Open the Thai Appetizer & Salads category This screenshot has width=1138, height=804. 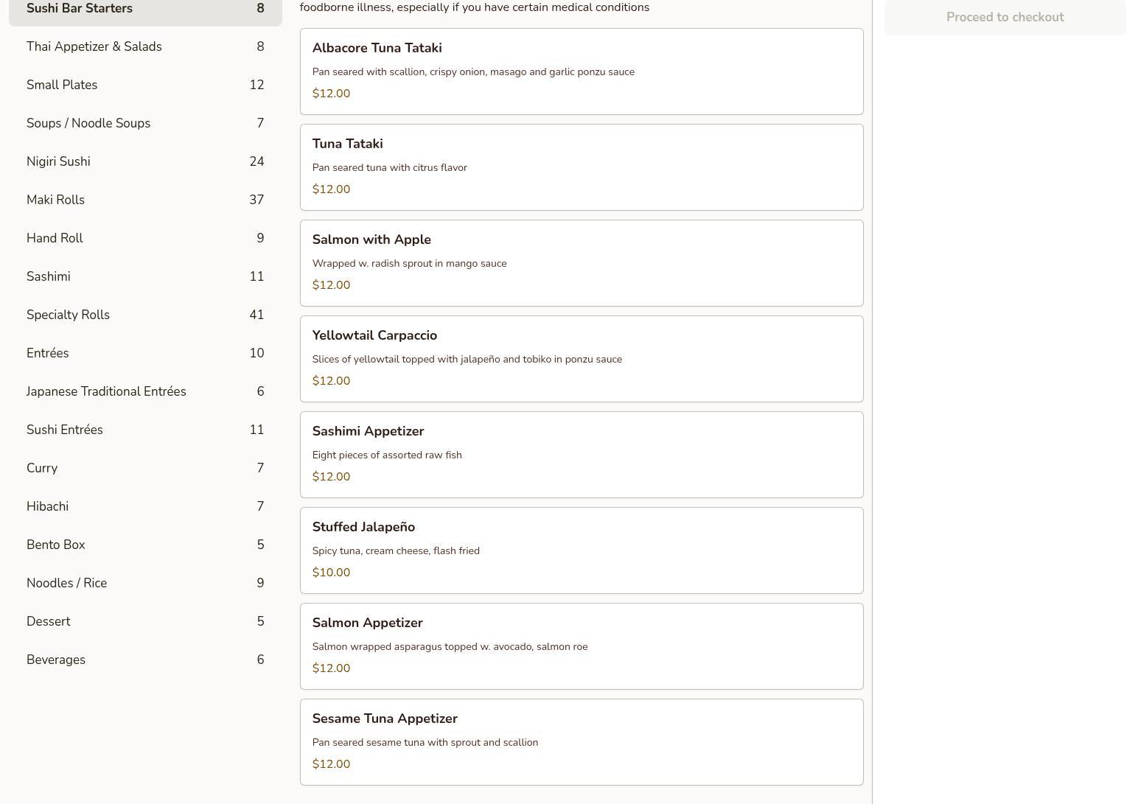tap(145, 46)
